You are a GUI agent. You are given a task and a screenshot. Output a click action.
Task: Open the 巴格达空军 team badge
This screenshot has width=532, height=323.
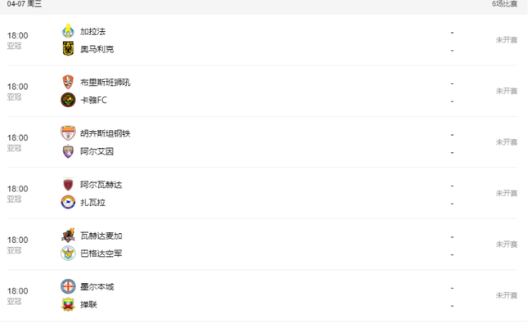click(x=68, y=253)
